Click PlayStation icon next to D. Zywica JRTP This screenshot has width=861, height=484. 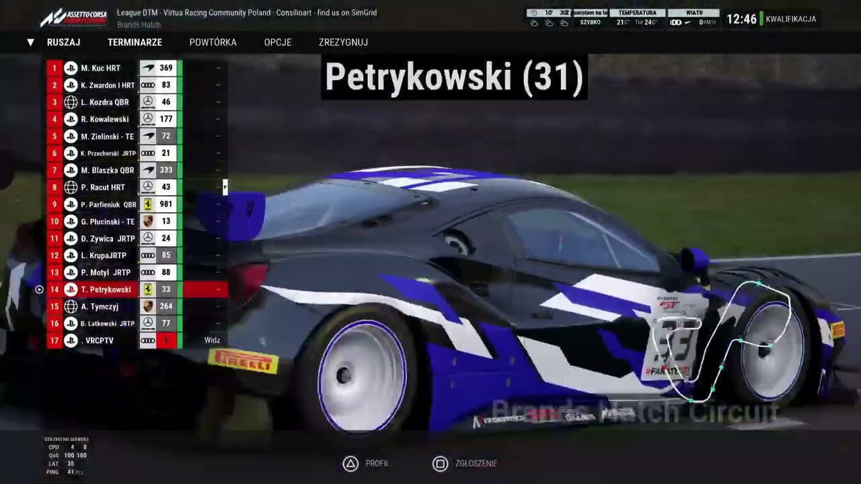pyautogui.click(x=71, y=239)
